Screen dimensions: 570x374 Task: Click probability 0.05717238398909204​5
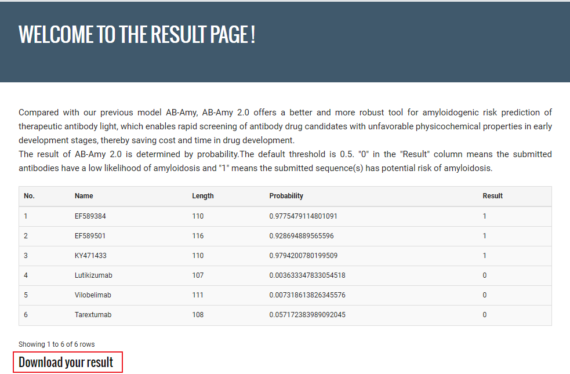307,315
